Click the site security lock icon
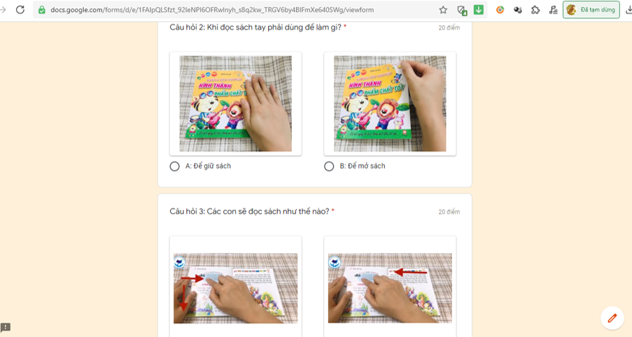This screenshot has width=632, height=337. coord(41,10)
